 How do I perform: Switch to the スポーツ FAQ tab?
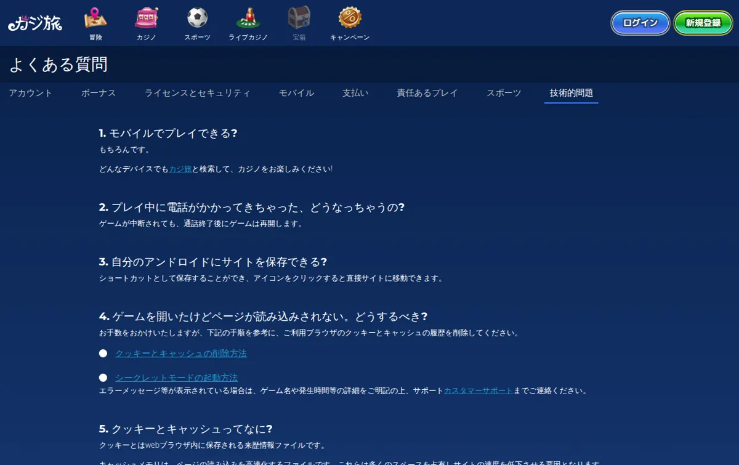504,93
